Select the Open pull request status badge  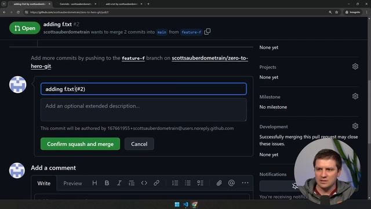[x=25, y=28]
